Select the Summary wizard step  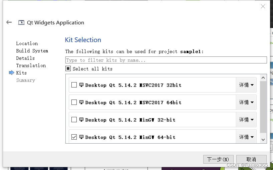[x=26, y=80]
